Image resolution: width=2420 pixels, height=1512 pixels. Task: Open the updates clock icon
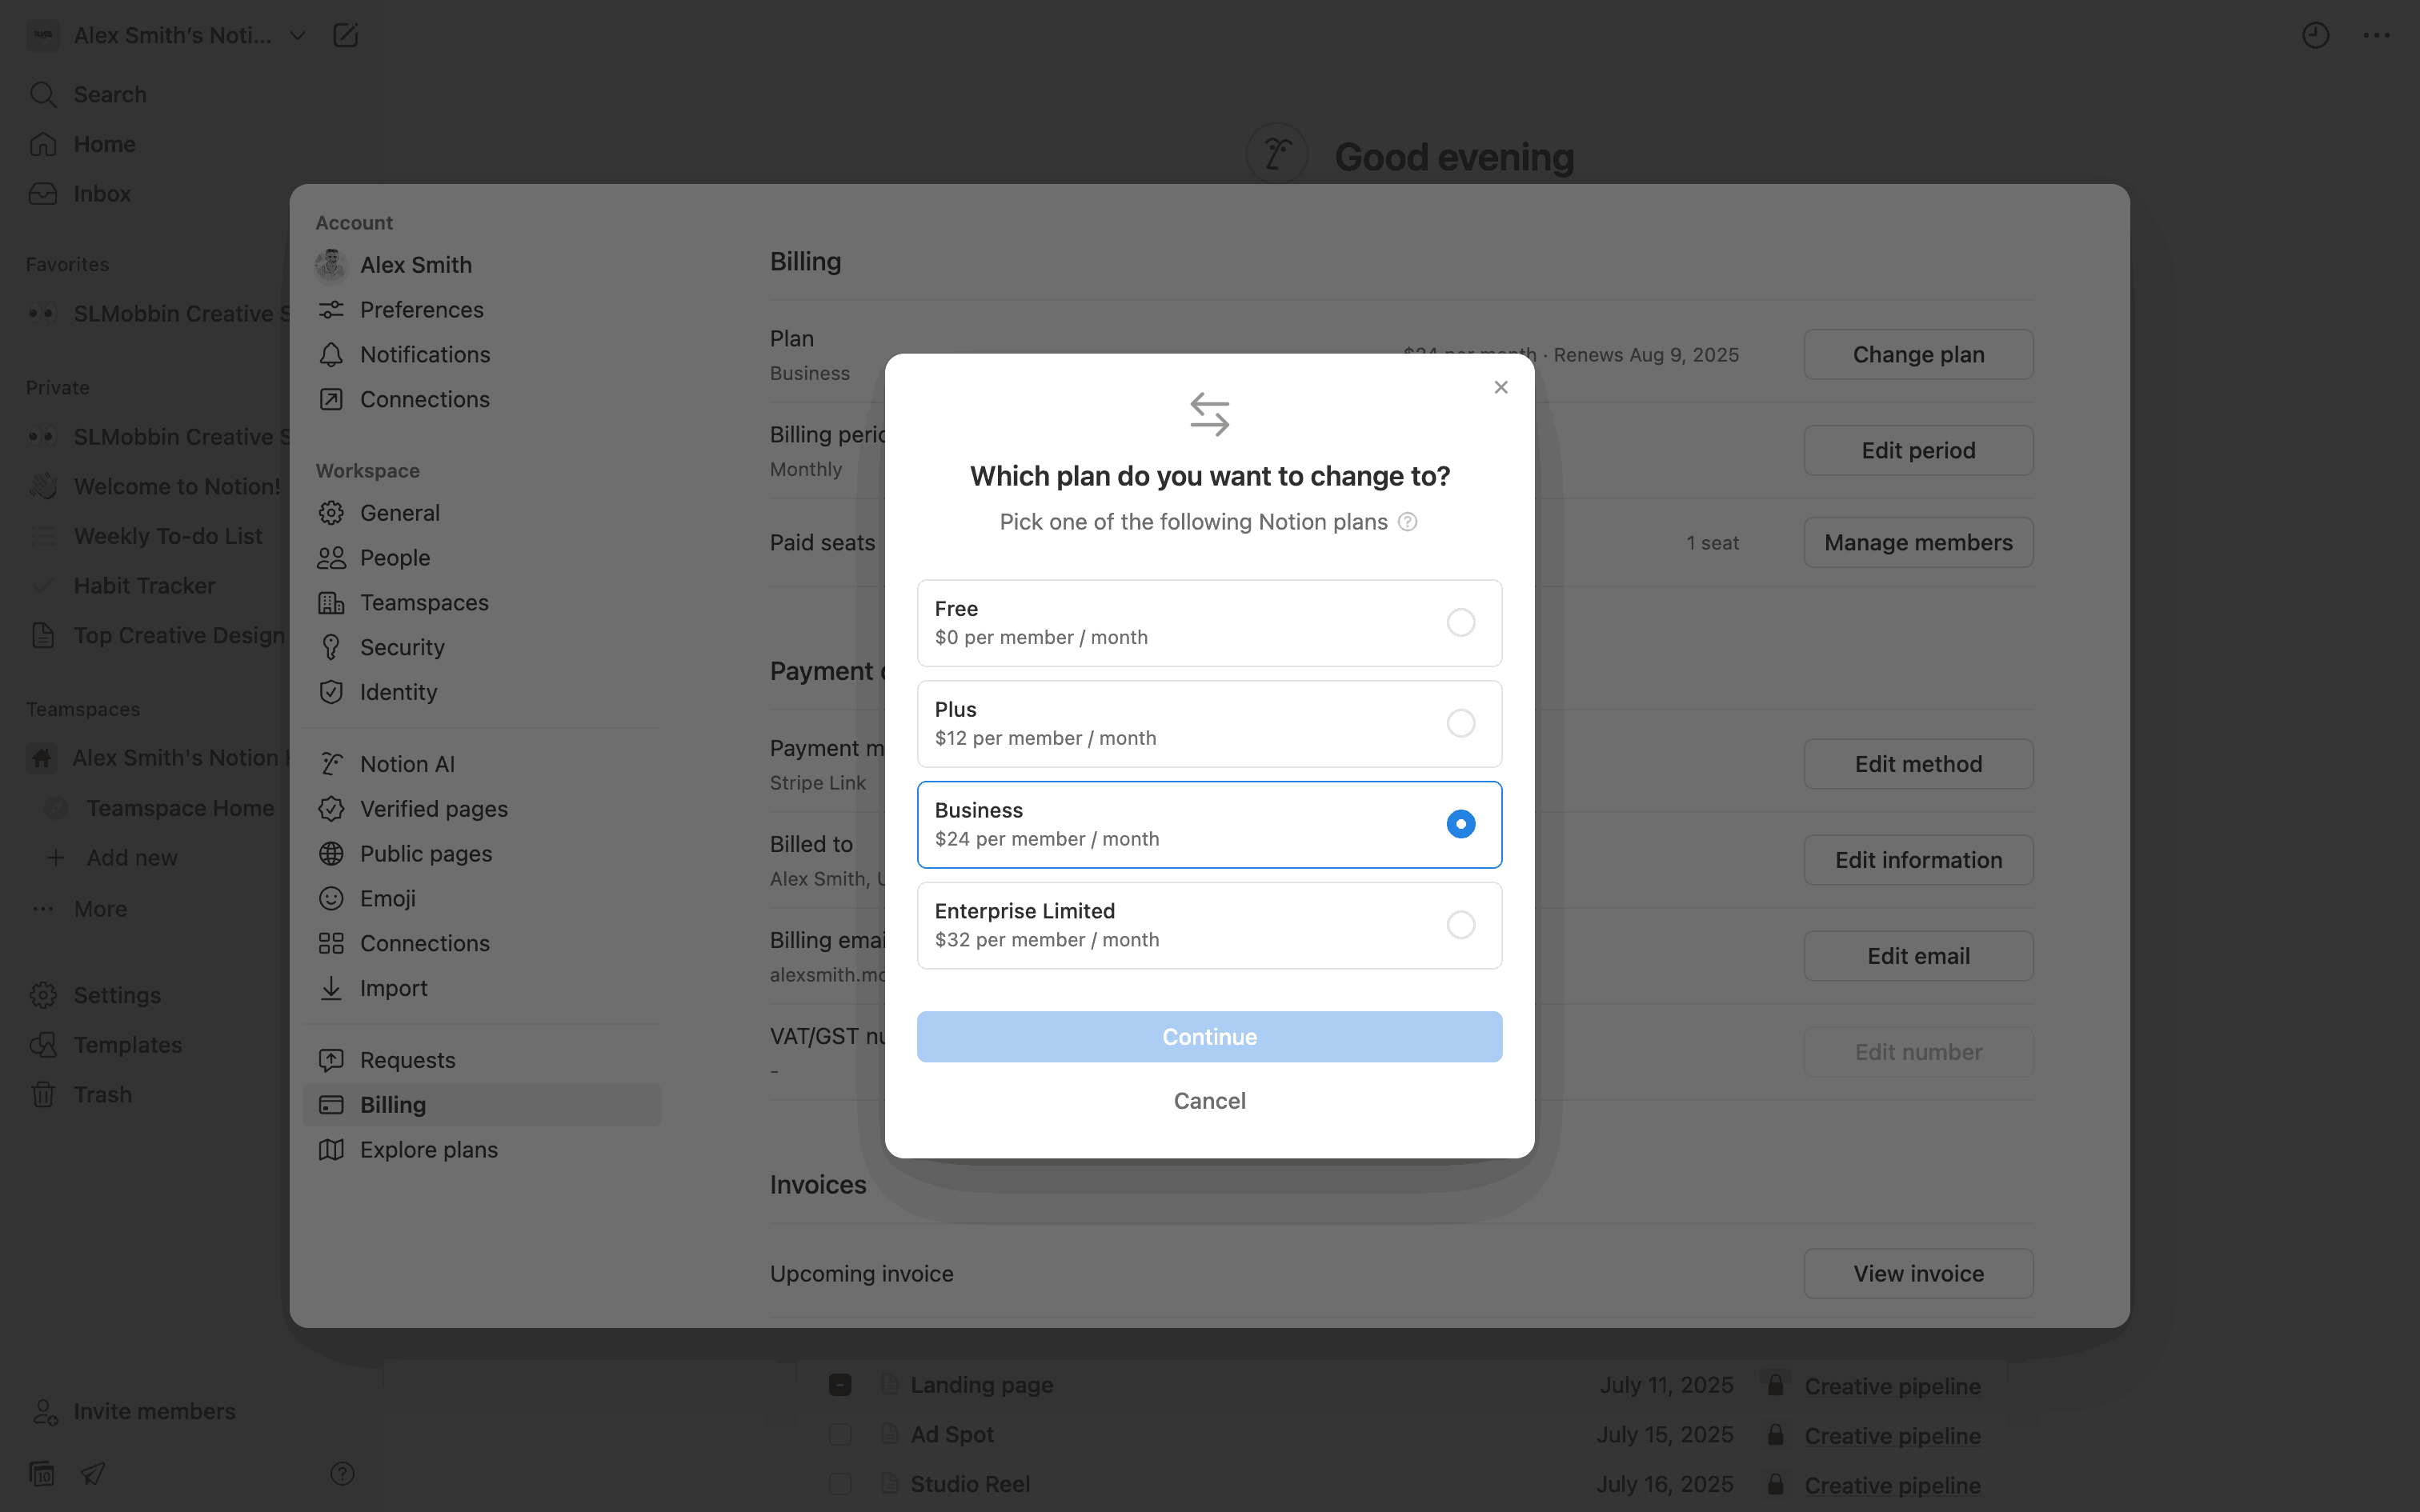[x=2315, y=36]
